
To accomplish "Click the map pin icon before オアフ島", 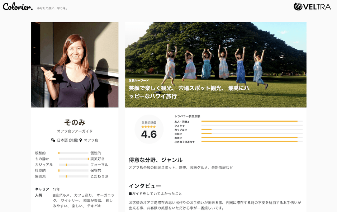I will pyautogui.click(x=81, y=140).
